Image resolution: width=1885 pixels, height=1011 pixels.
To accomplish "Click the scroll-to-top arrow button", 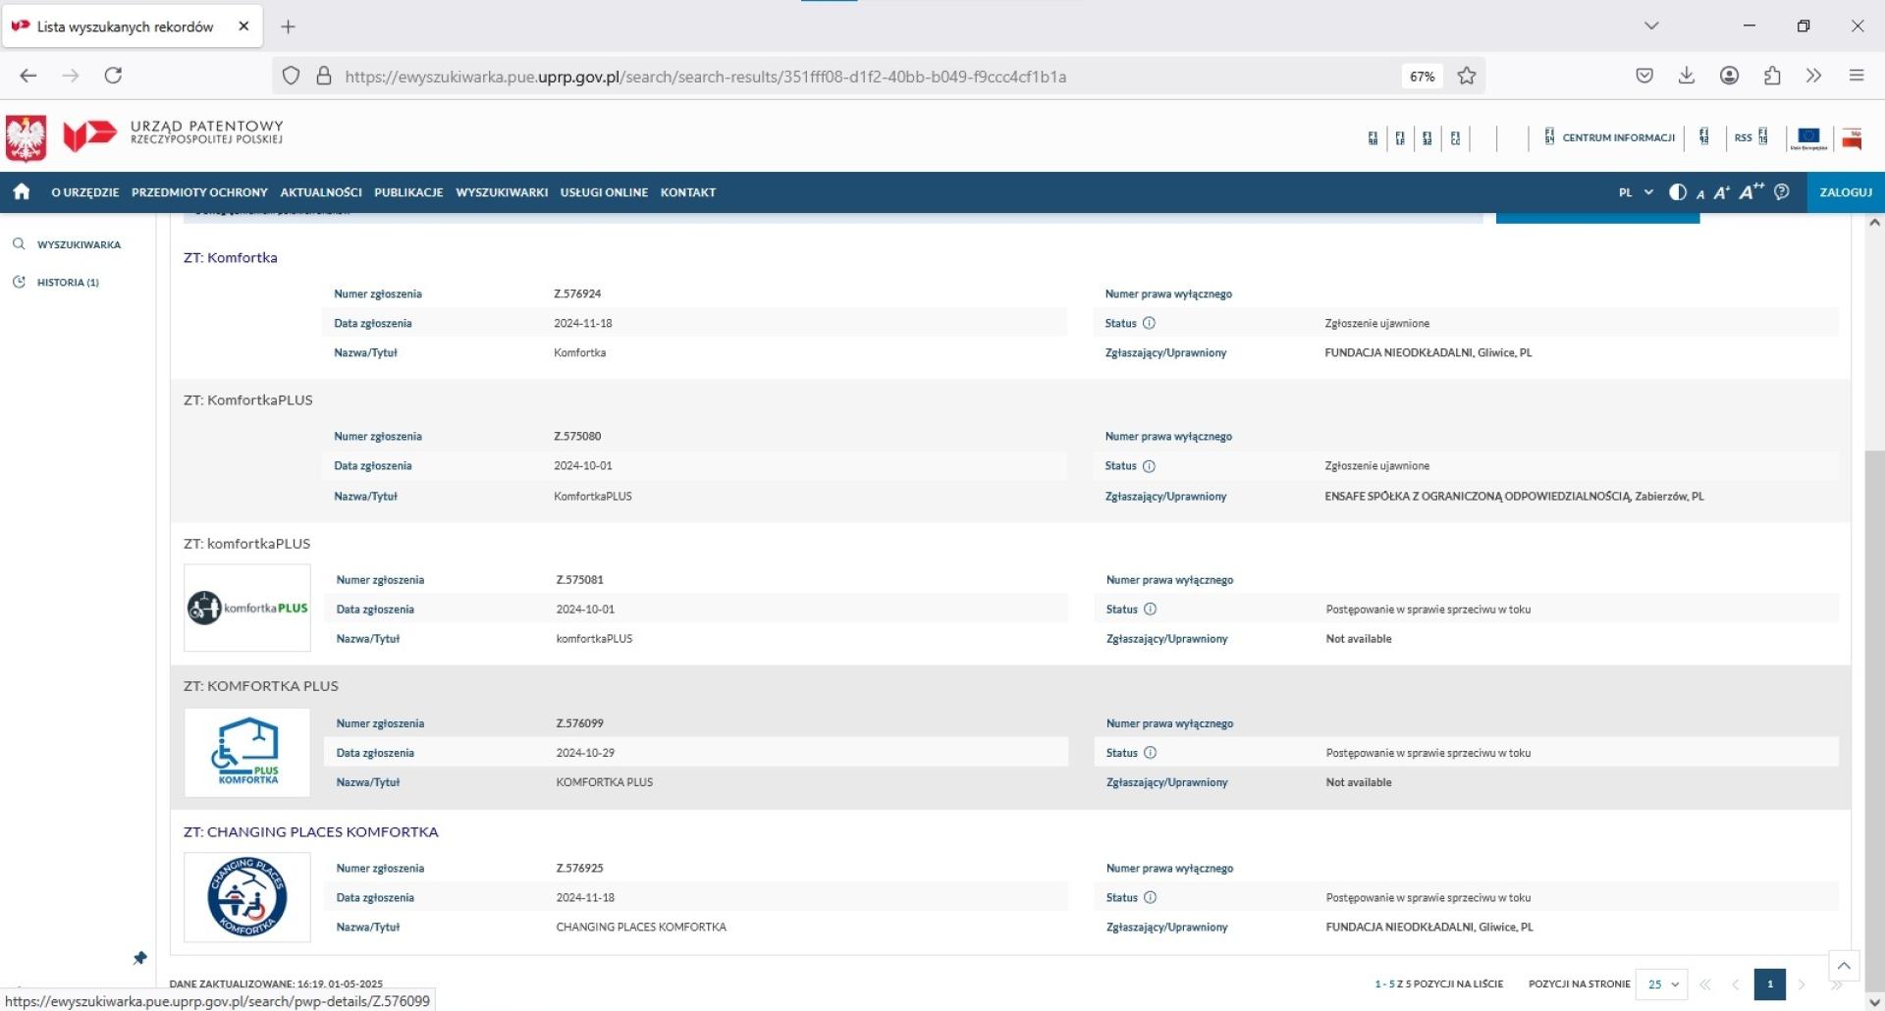I will click(x=1844, y=966).
